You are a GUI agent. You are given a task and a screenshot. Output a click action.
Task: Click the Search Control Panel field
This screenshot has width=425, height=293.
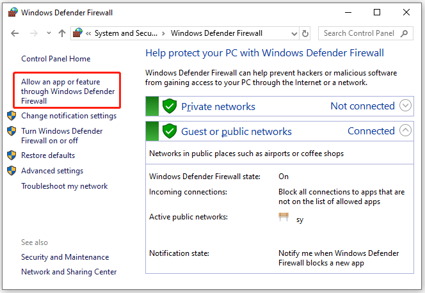365,33
